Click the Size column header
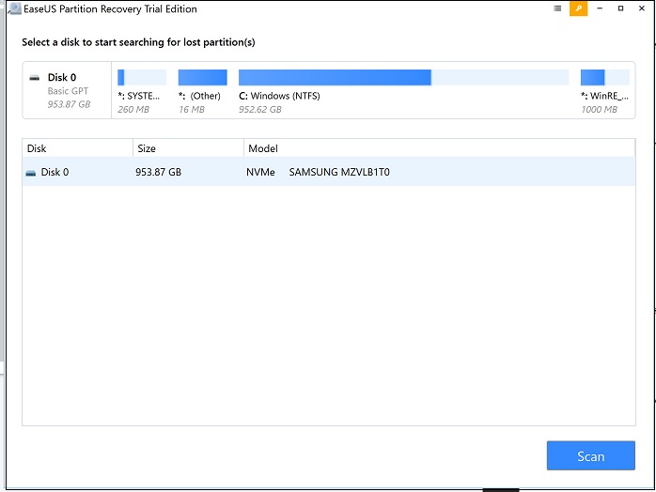Screen dimensions: 656x492 (188, 148)
